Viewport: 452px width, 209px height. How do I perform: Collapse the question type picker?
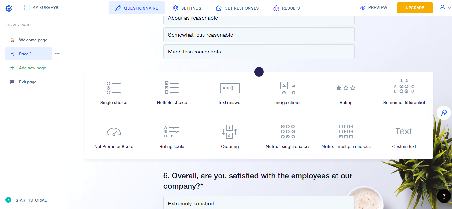(x=259, y=72)
